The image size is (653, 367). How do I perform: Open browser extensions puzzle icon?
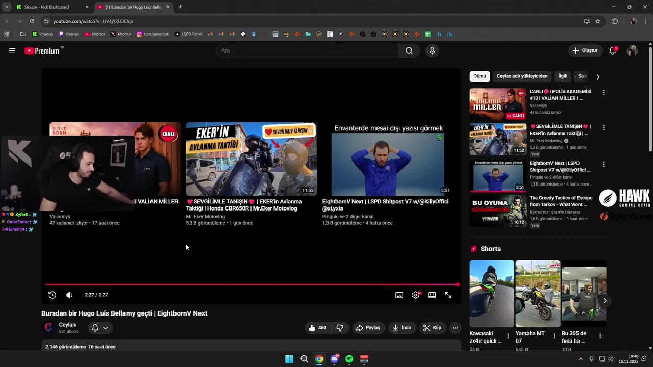(x=615, y=21)
